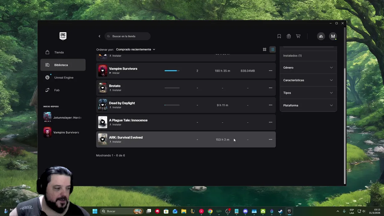Open the M profile avatar menu
The width and height of the screenshot is (384, 216).
tap(333, 36)
